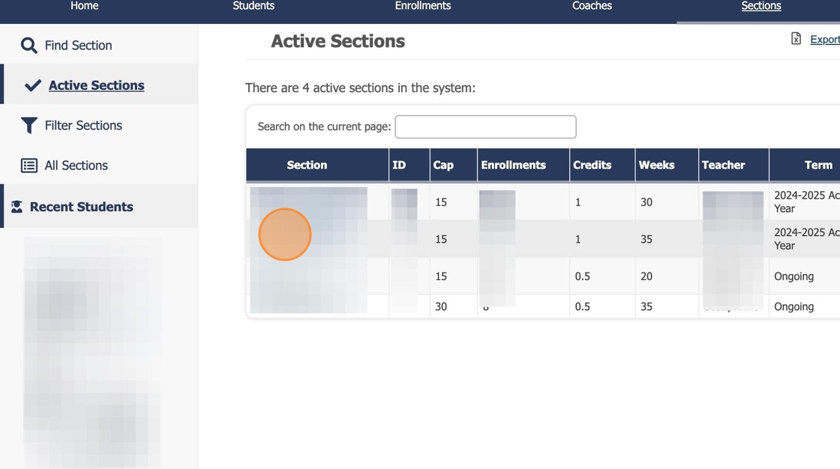
Task: Sort table by Credits column header
Action: point(592,165)
